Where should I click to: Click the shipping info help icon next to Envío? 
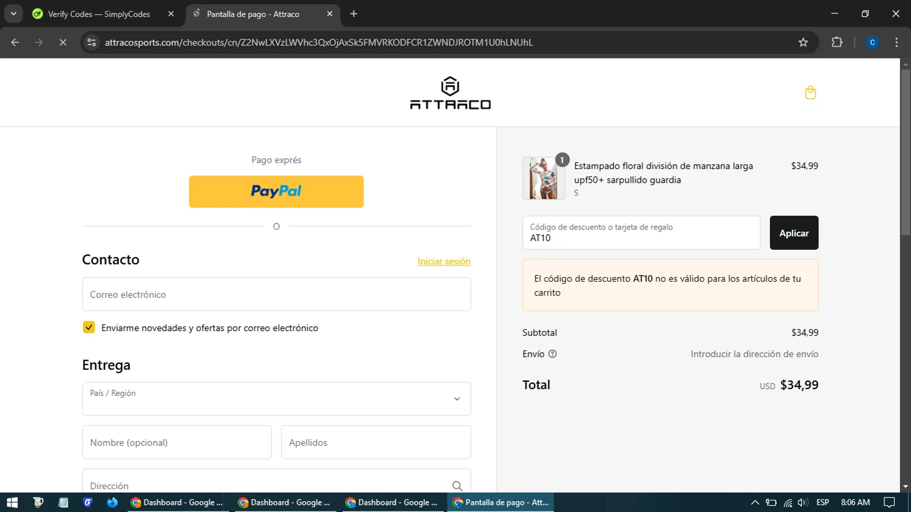[553, 354]
